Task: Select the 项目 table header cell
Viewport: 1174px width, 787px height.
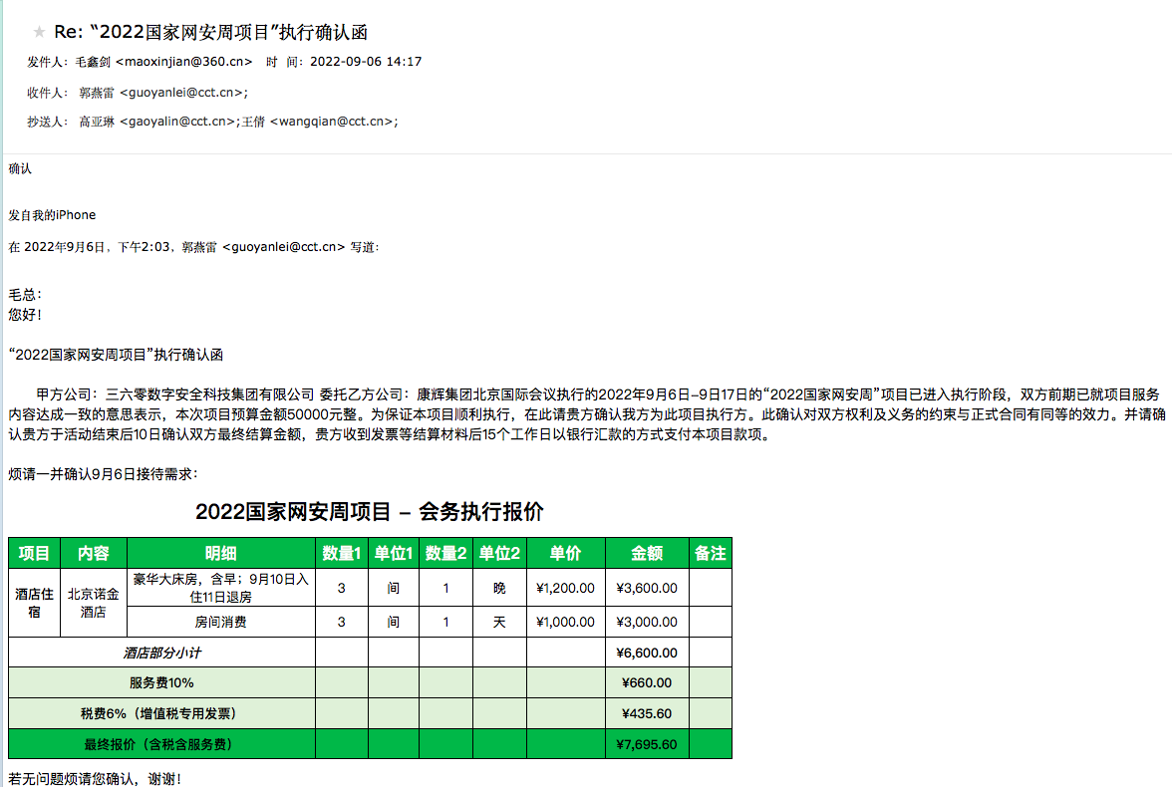Action: click(x=35, y=553)
